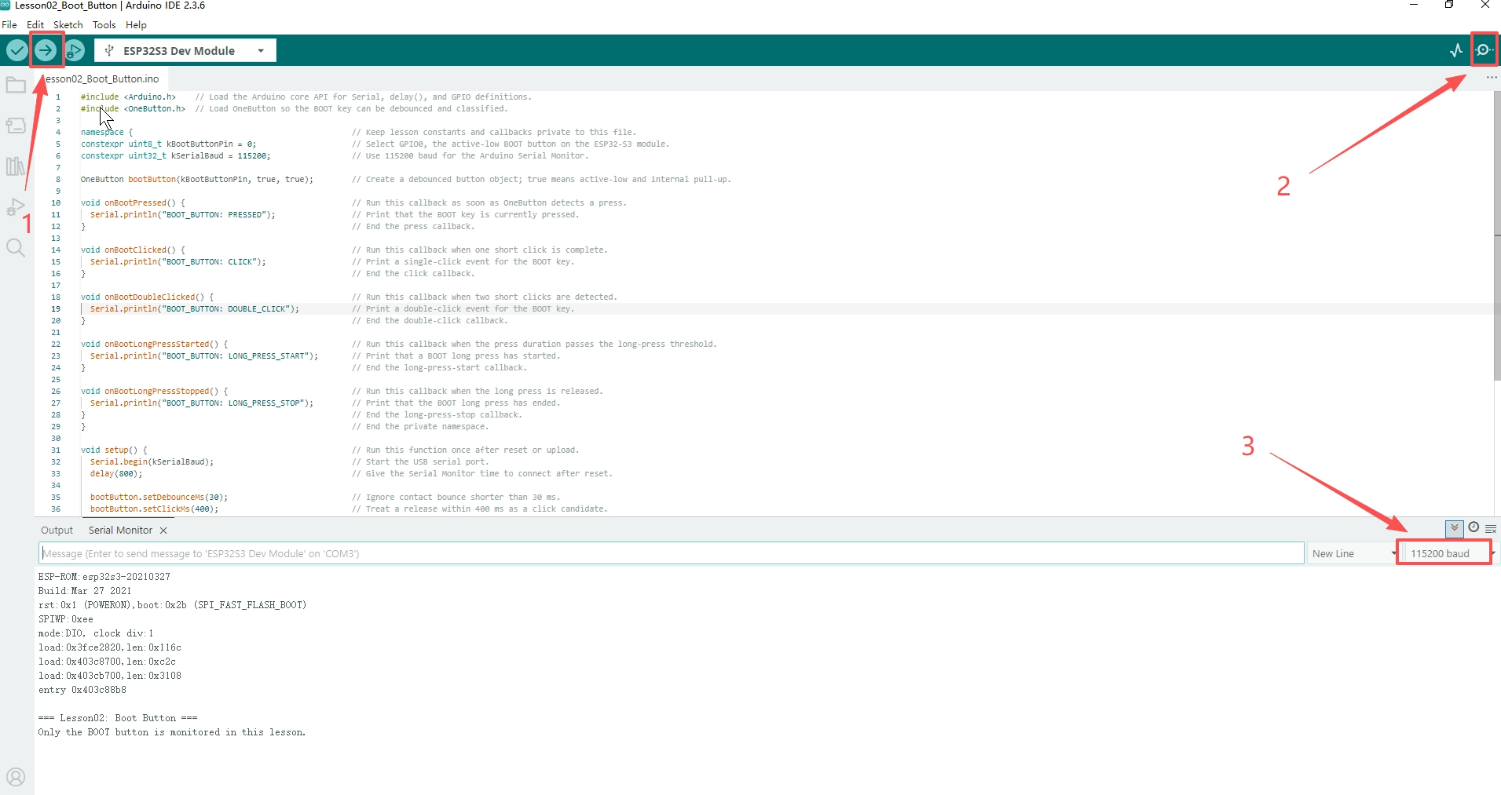Click 'void onBootClicked() {' function header
This screenshot has height=795, width=1501.
pyautogui.click(x=133, y=250)
